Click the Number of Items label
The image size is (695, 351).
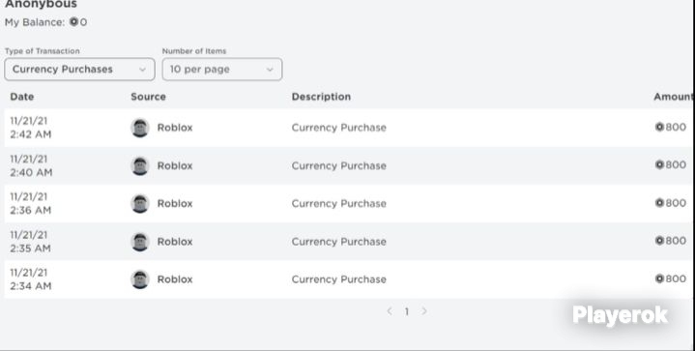pos(194,51)
